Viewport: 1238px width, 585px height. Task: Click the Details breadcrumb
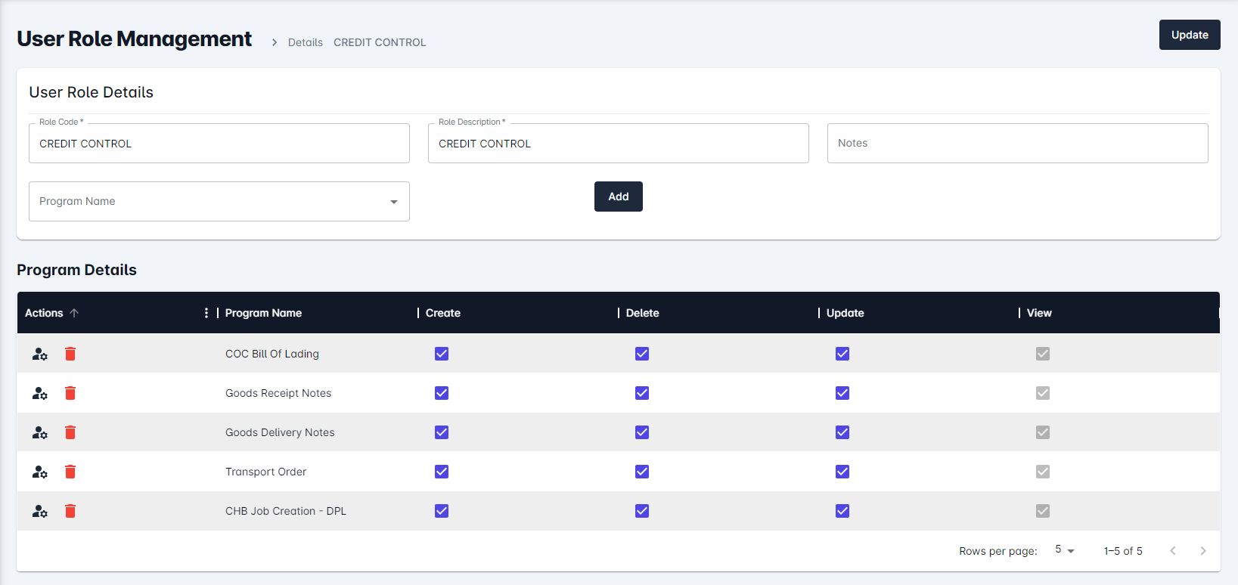(305, 42)
